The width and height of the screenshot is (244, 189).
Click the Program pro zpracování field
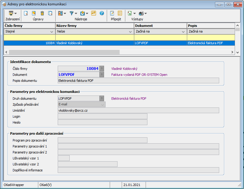[102, 140]
